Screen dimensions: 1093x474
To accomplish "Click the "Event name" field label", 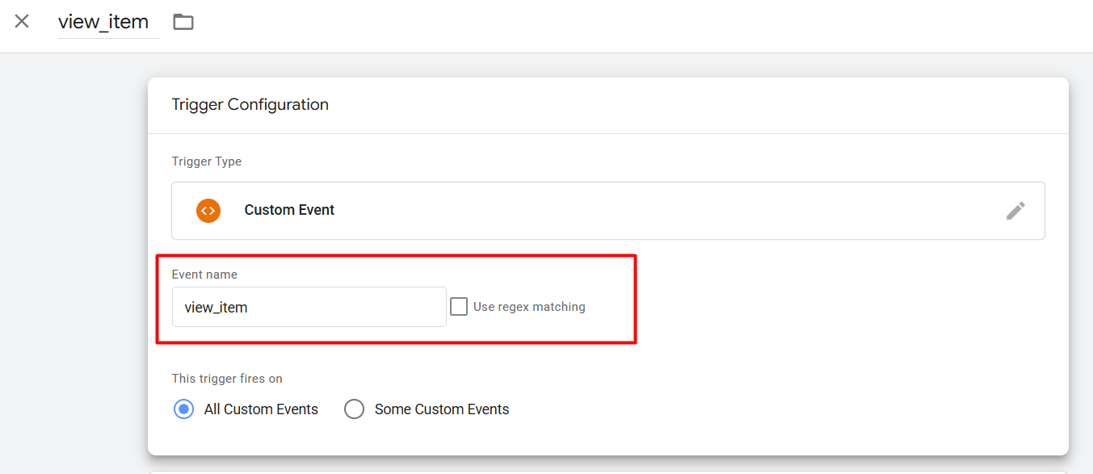I will (x=204, y=275).
